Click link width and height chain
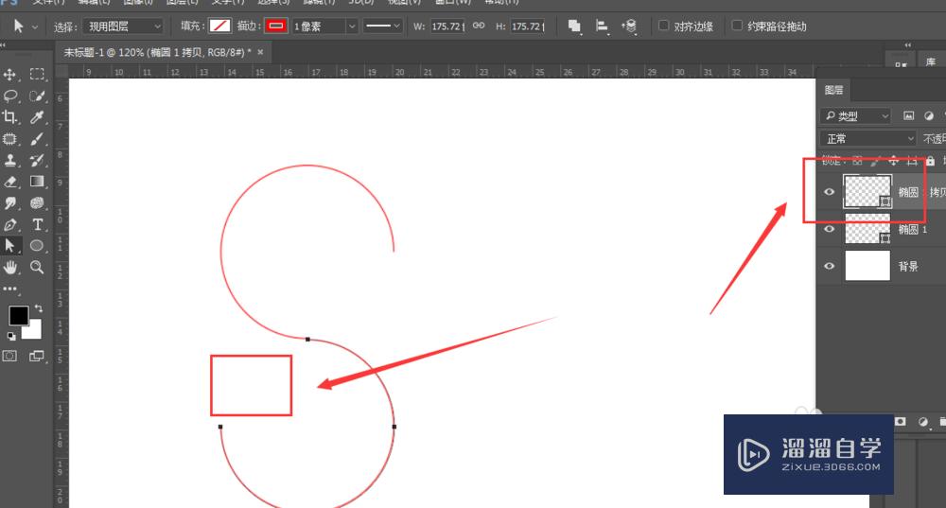This screenshot has height=508, width=946. click(x=479, y=26)
